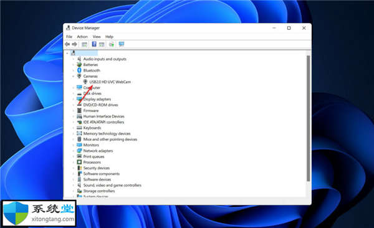Select the Processors category
This screenshot has width=374, height=228.
tap(92, 162)
